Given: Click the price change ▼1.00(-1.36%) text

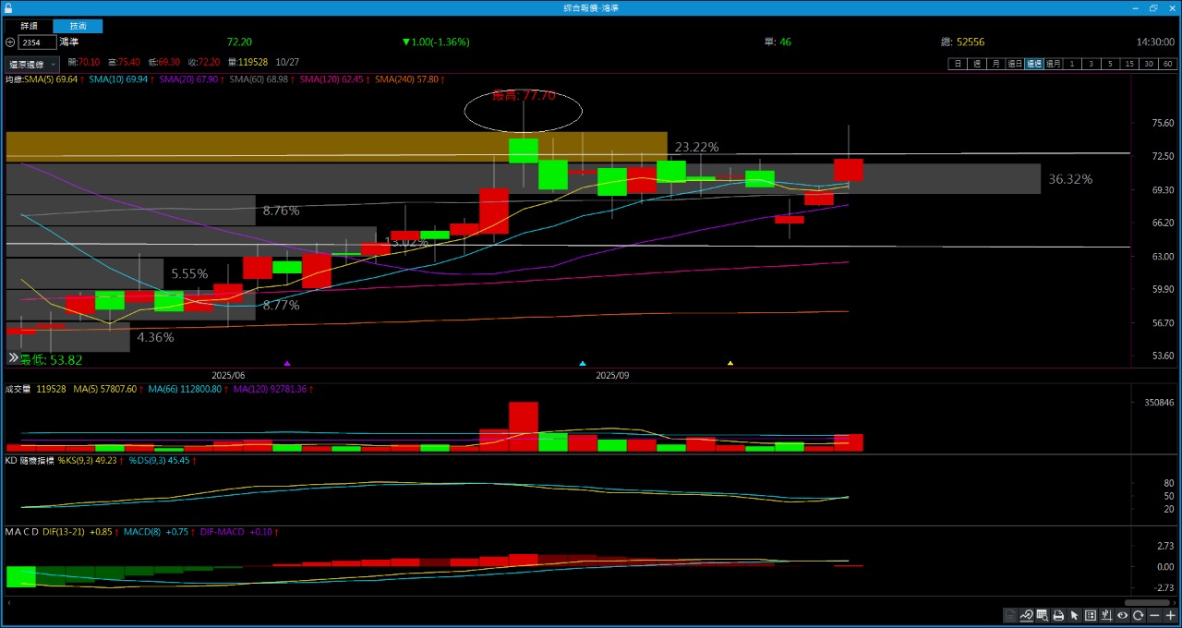Looking at the screenshot, I should tap(436, 42).
